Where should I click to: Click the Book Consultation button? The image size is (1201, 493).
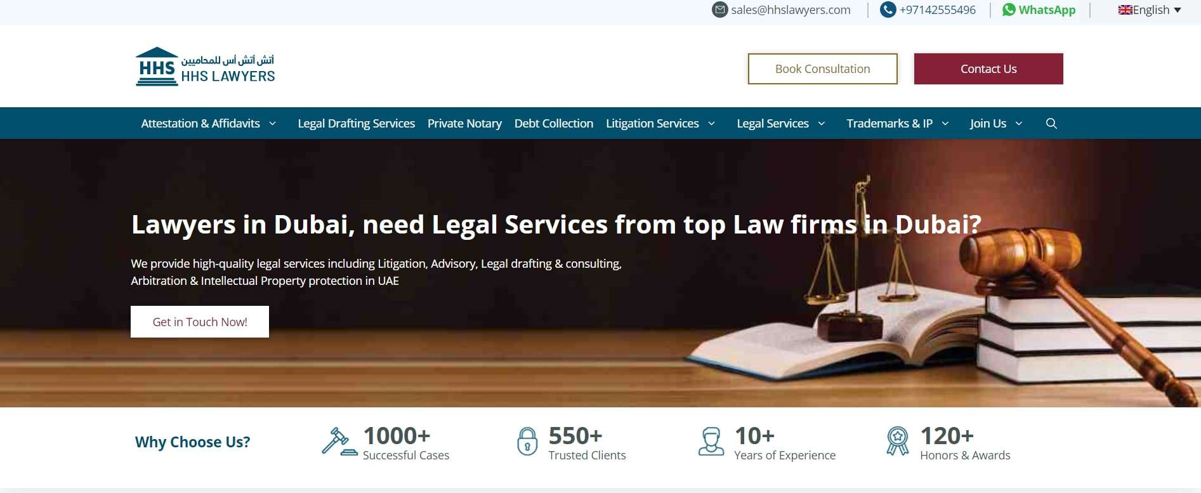[x=823, y=69]
